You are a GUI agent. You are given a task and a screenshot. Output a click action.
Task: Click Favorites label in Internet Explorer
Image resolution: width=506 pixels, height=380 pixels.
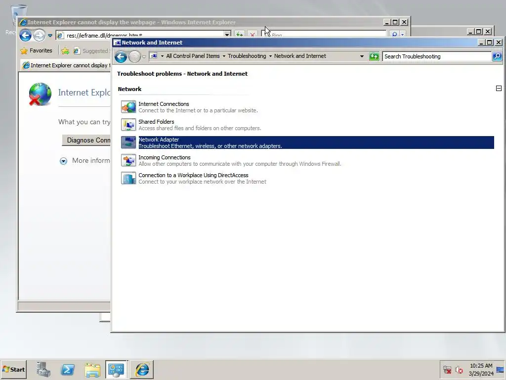[41, 50]
